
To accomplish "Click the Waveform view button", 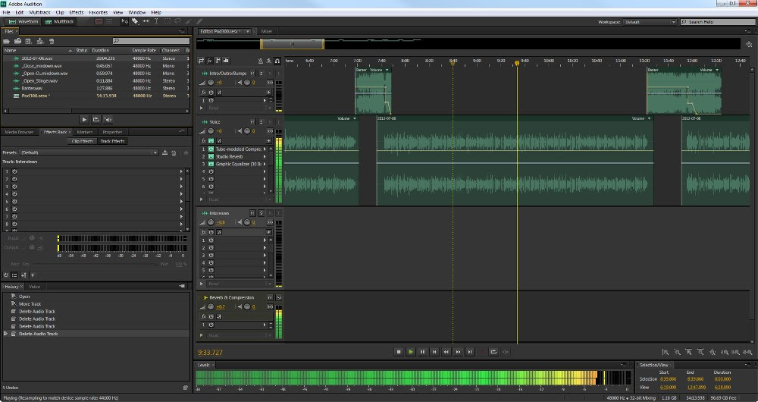I will click(x=23, y=21).
